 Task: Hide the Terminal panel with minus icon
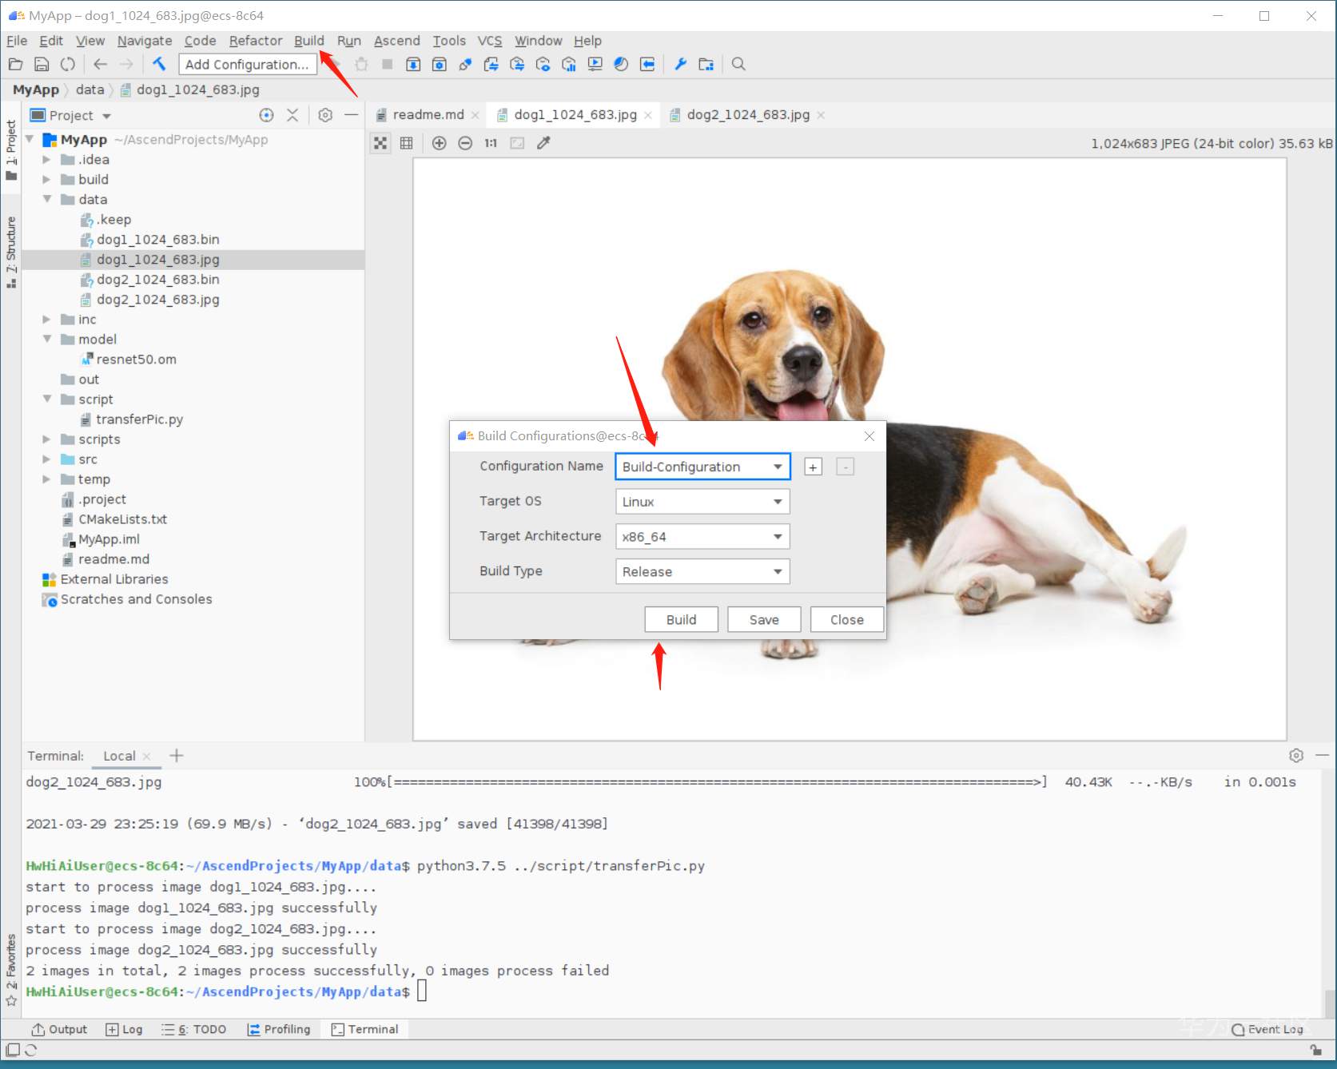point(1323,755)
